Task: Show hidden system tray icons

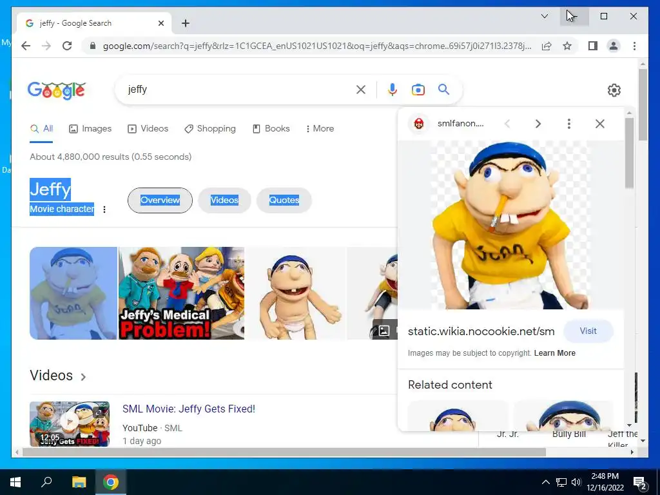Action: click(x=545, y=482)
